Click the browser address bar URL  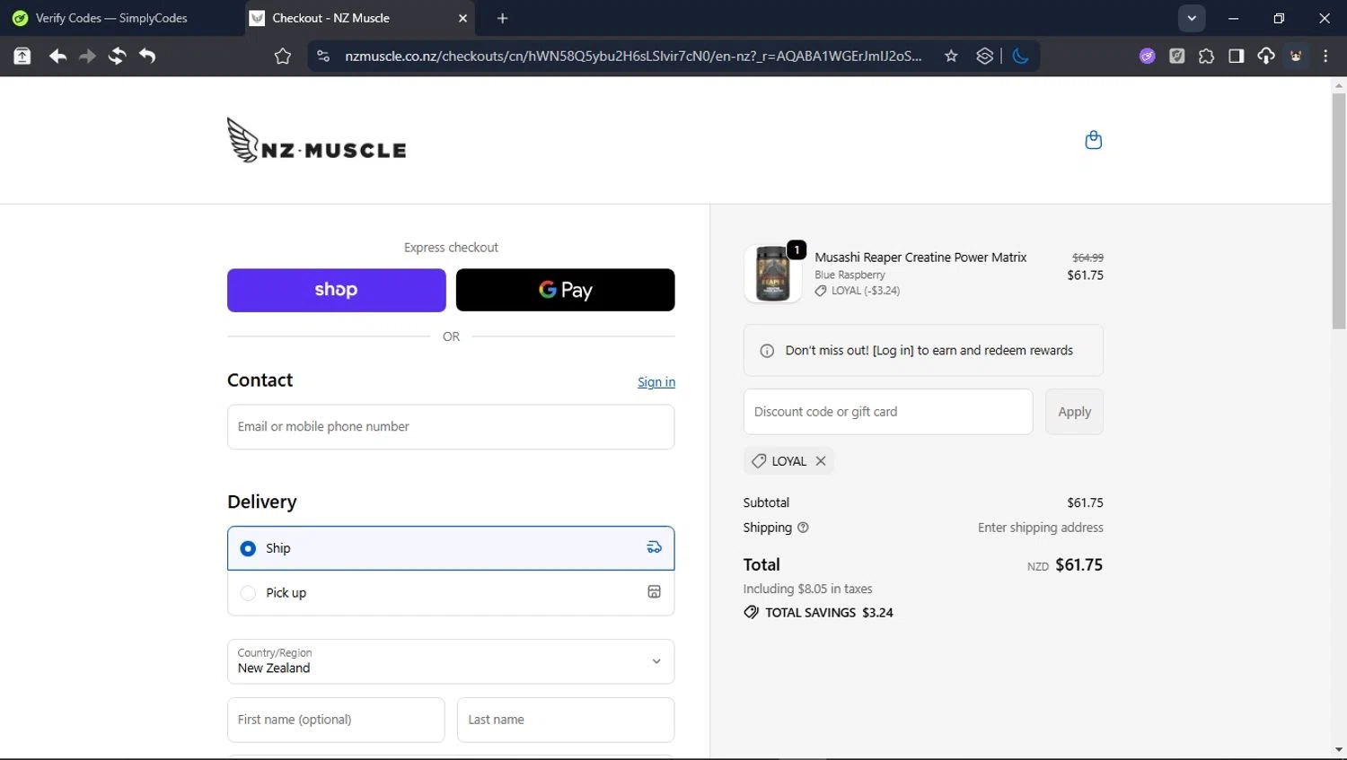tap(633, 56)
